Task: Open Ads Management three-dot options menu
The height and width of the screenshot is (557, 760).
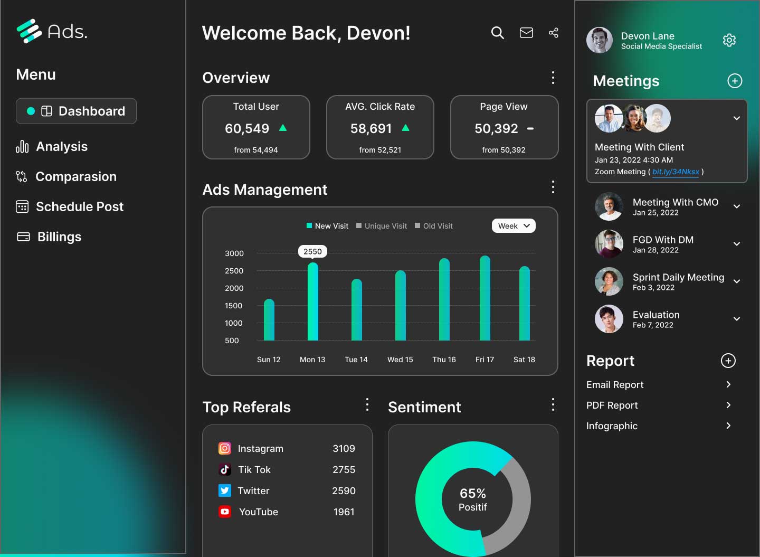Action: pos(553,187)
